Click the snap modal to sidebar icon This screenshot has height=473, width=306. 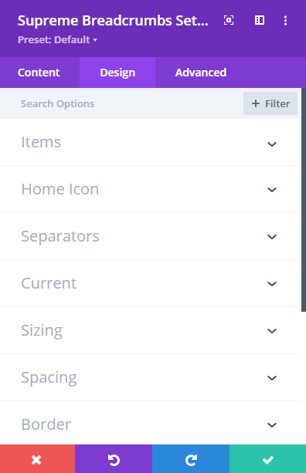260,20
